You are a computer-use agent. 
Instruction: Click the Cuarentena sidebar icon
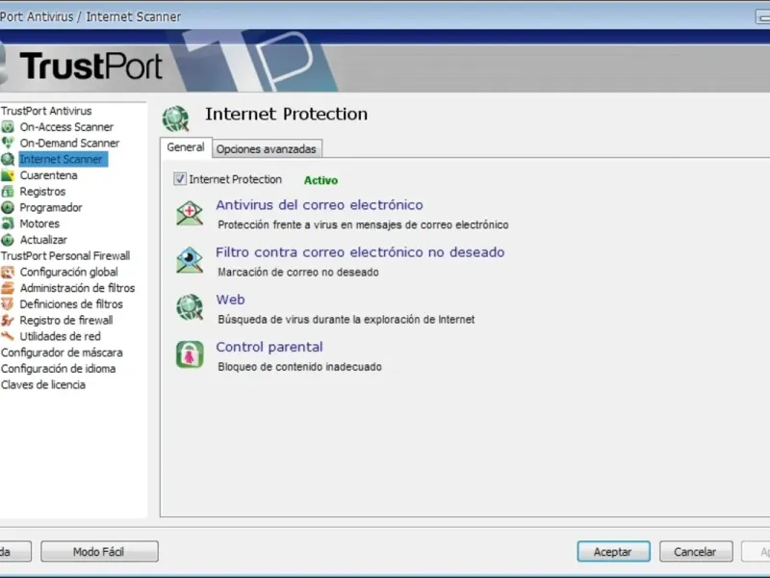point(9,175)
